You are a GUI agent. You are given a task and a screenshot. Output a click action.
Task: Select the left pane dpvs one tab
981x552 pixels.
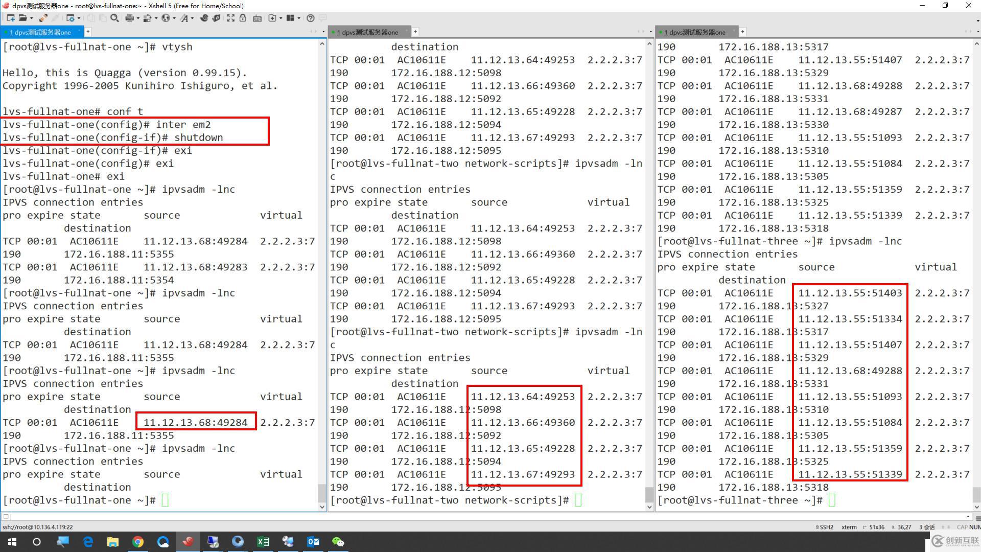41,32
